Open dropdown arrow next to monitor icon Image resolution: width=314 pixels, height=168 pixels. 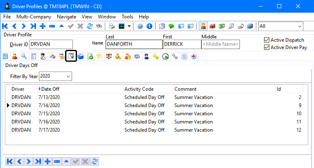(129, 26)
